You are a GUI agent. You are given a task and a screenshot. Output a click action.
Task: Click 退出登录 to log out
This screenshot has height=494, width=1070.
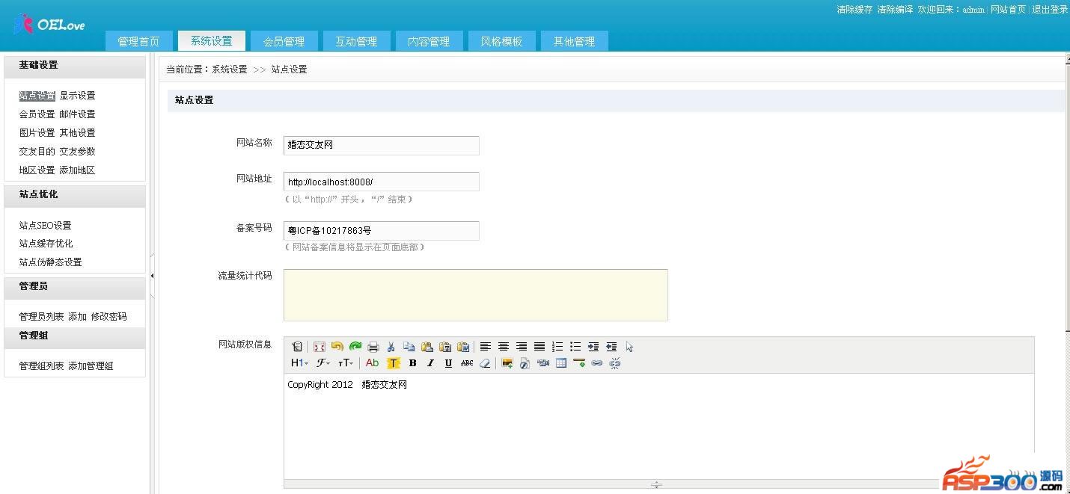coord(1050,10)
